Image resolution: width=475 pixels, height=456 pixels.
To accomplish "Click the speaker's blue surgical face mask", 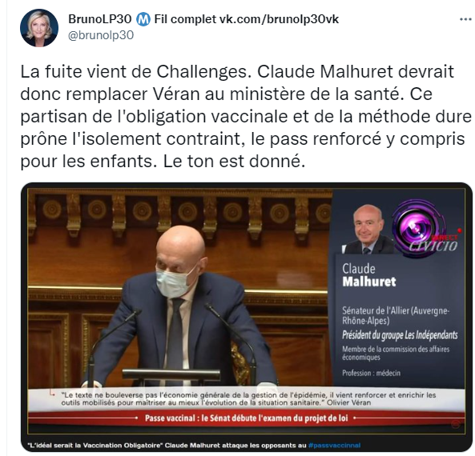I will click(173, 282).
